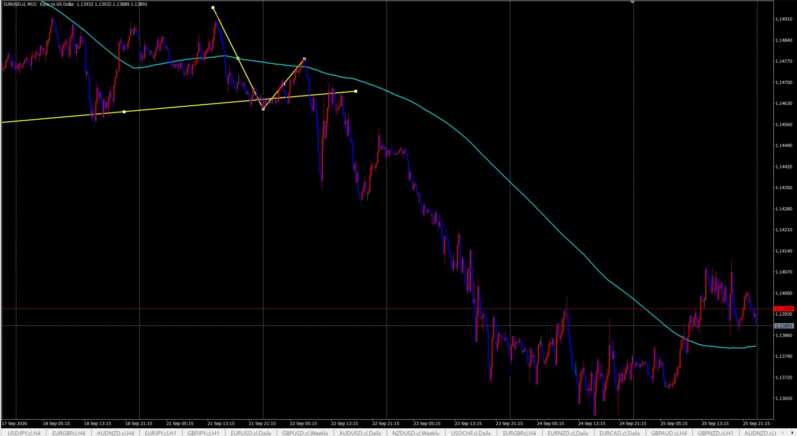
Task: Switch to the EURJPY.cl,H1 chart tab
Action: tap(160, 433)
